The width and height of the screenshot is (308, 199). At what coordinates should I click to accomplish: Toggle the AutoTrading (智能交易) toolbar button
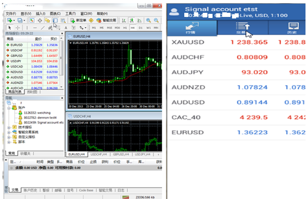pyautogui.click(x=106, y=20)
